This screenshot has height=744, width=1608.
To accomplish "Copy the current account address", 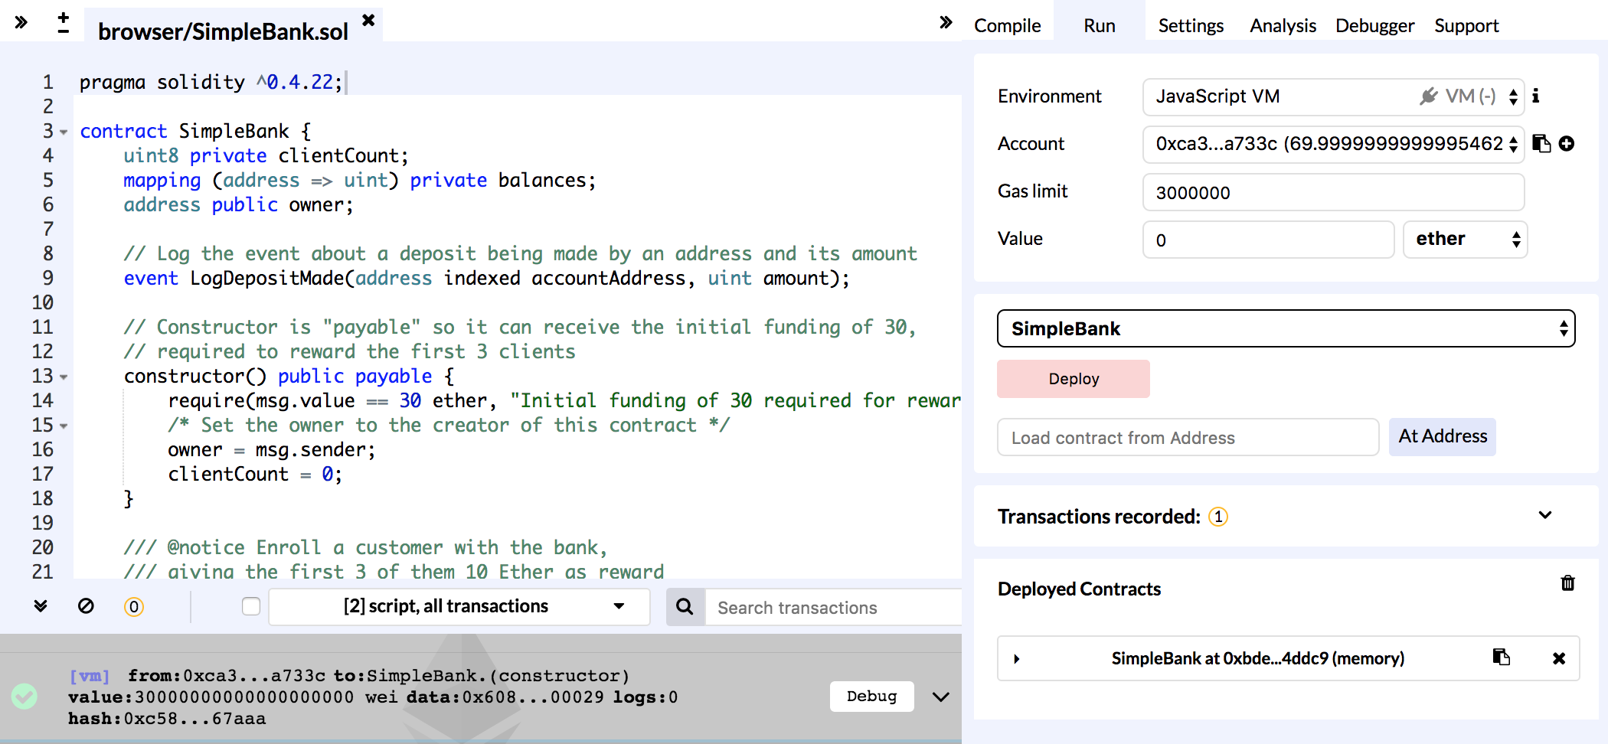I will pyautogui.click(x=1541, y=144).
